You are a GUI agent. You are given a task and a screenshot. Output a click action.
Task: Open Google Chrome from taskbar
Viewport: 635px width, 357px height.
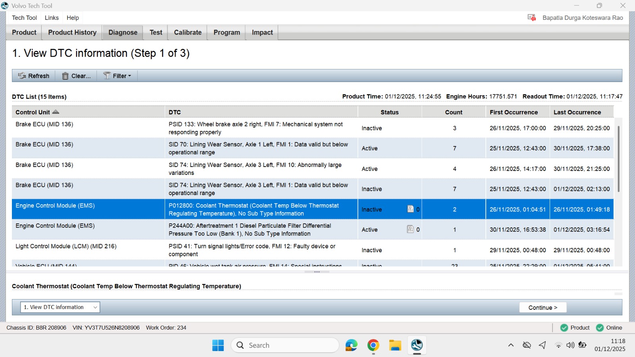tap(373, 345)
